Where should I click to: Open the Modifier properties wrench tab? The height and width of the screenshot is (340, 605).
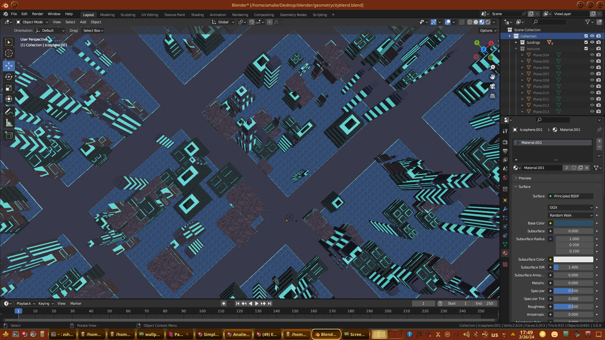tap(505, 209)
